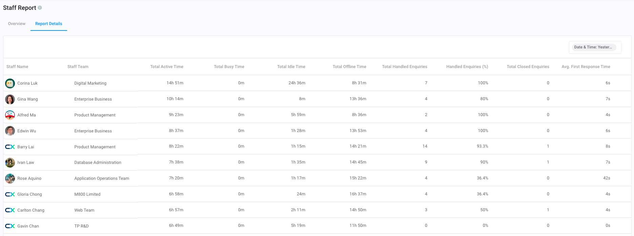
Task: Click Alfred Ma's avatar icon
Action: [10, 115]
